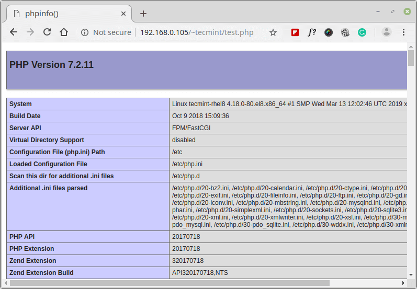Screen dimensions: 417x289
Task: Click the forward navigation arrow
Action: point(30,32)
